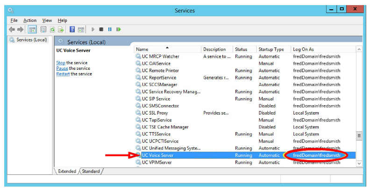The width and height of the screenshot is (370, 188).
Task: Click the Export List toolbar icon
Action: pyautogui.click(x=61, y=29)
